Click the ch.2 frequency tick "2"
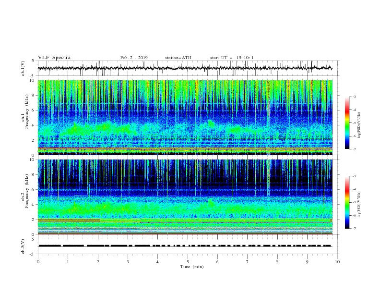 pos(33,220)
